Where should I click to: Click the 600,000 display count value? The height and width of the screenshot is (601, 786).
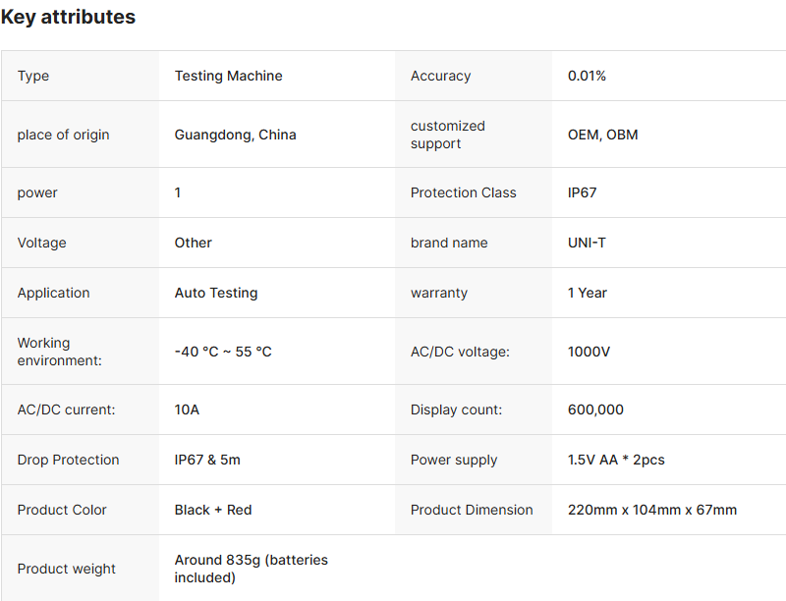(595, 410)
